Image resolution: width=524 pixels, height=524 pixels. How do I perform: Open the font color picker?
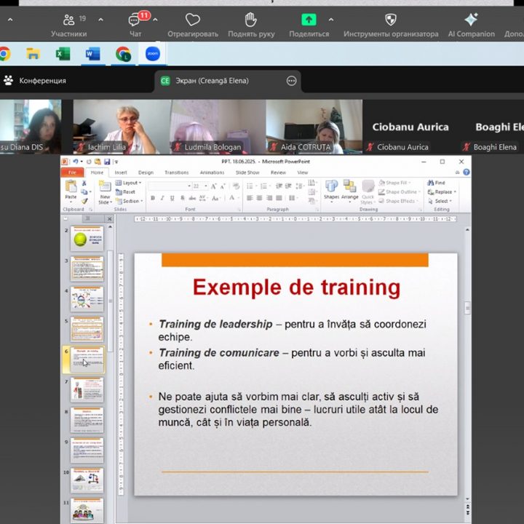(x=234, y=198)
